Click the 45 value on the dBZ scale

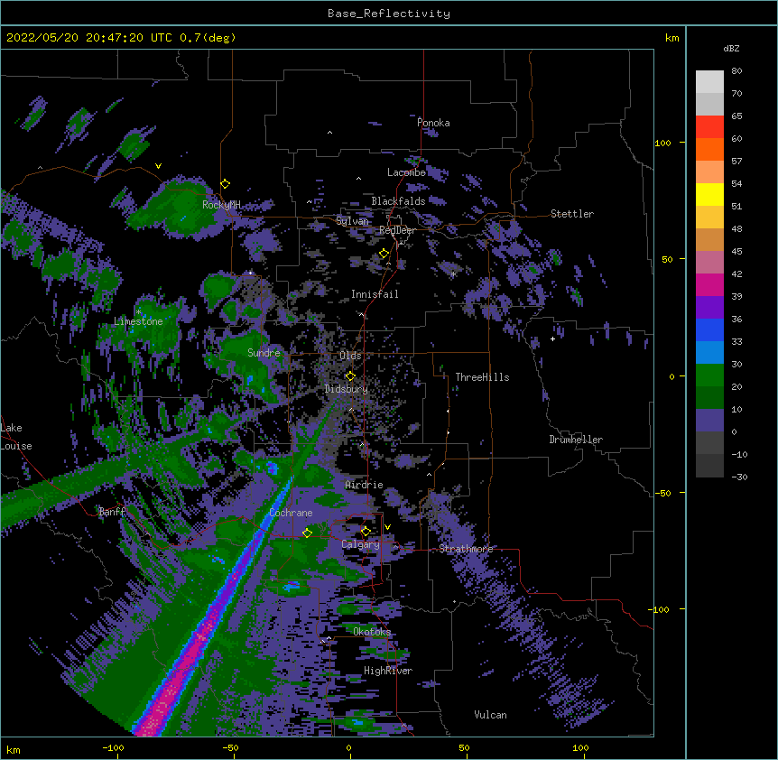pyautogui.click(x=736, y=252)
